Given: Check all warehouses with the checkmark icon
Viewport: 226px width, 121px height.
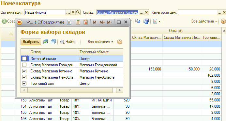Looking at the screenshot, I should 46,42.
